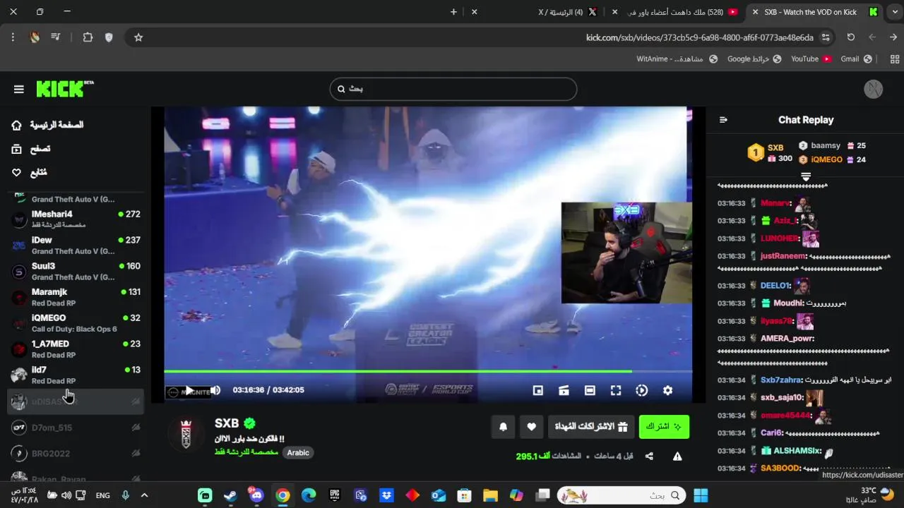Click the Kick logo
904x508 pixels.
coord(64,89)
